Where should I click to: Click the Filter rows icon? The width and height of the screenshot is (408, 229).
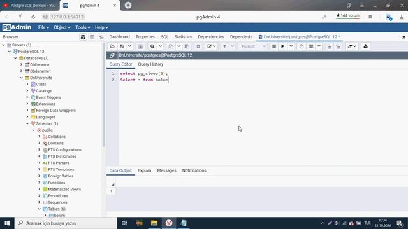coord(224,46)
